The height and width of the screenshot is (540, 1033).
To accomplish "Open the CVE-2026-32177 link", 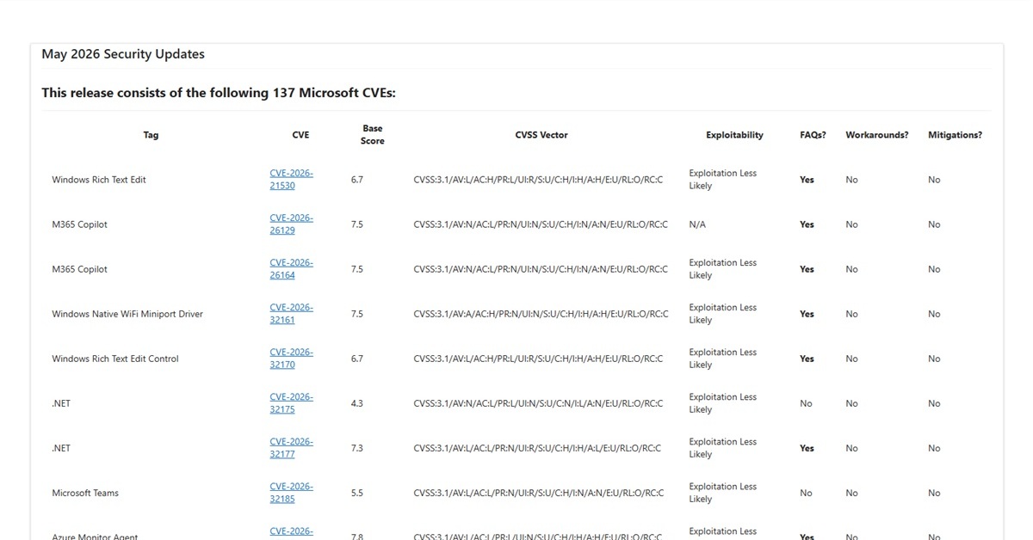I will (x=291, y=448).
